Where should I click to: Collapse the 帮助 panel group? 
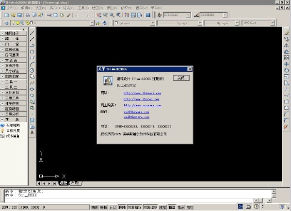point(14,119)
